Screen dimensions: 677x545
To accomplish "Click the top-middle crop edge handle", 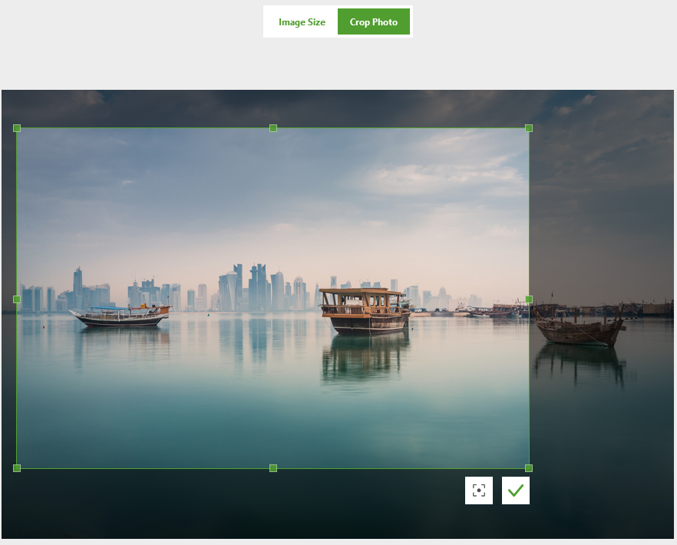I will pos(273,128).
